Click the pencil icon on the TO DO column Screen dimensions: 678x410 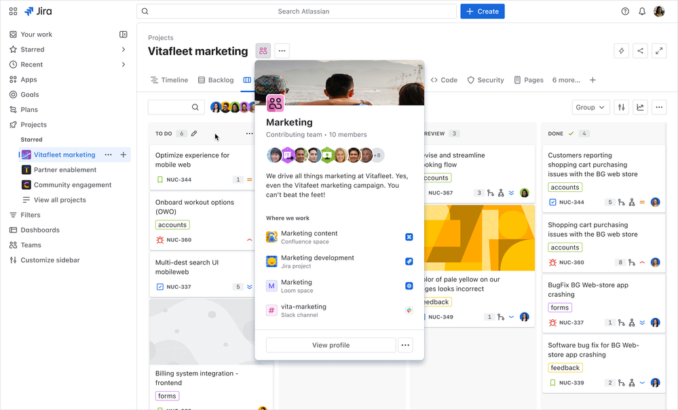pyautogui.click(x=194, y=134)
